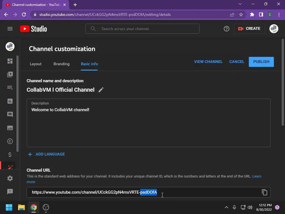The image size is (285, 214).
Task: Copy the channel URL with copy icon
Action: [x=264, y=192]
